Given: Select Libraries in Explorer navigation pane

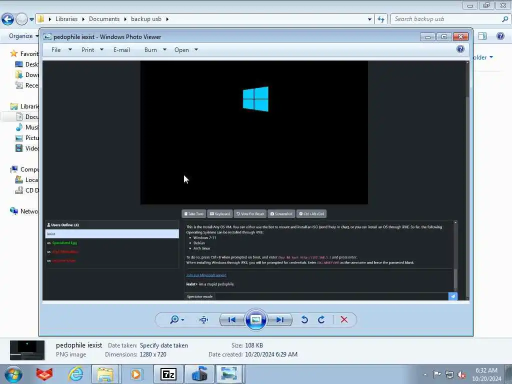Looking at the screenshot, I should pyautogui.click(x=24, y=106).
